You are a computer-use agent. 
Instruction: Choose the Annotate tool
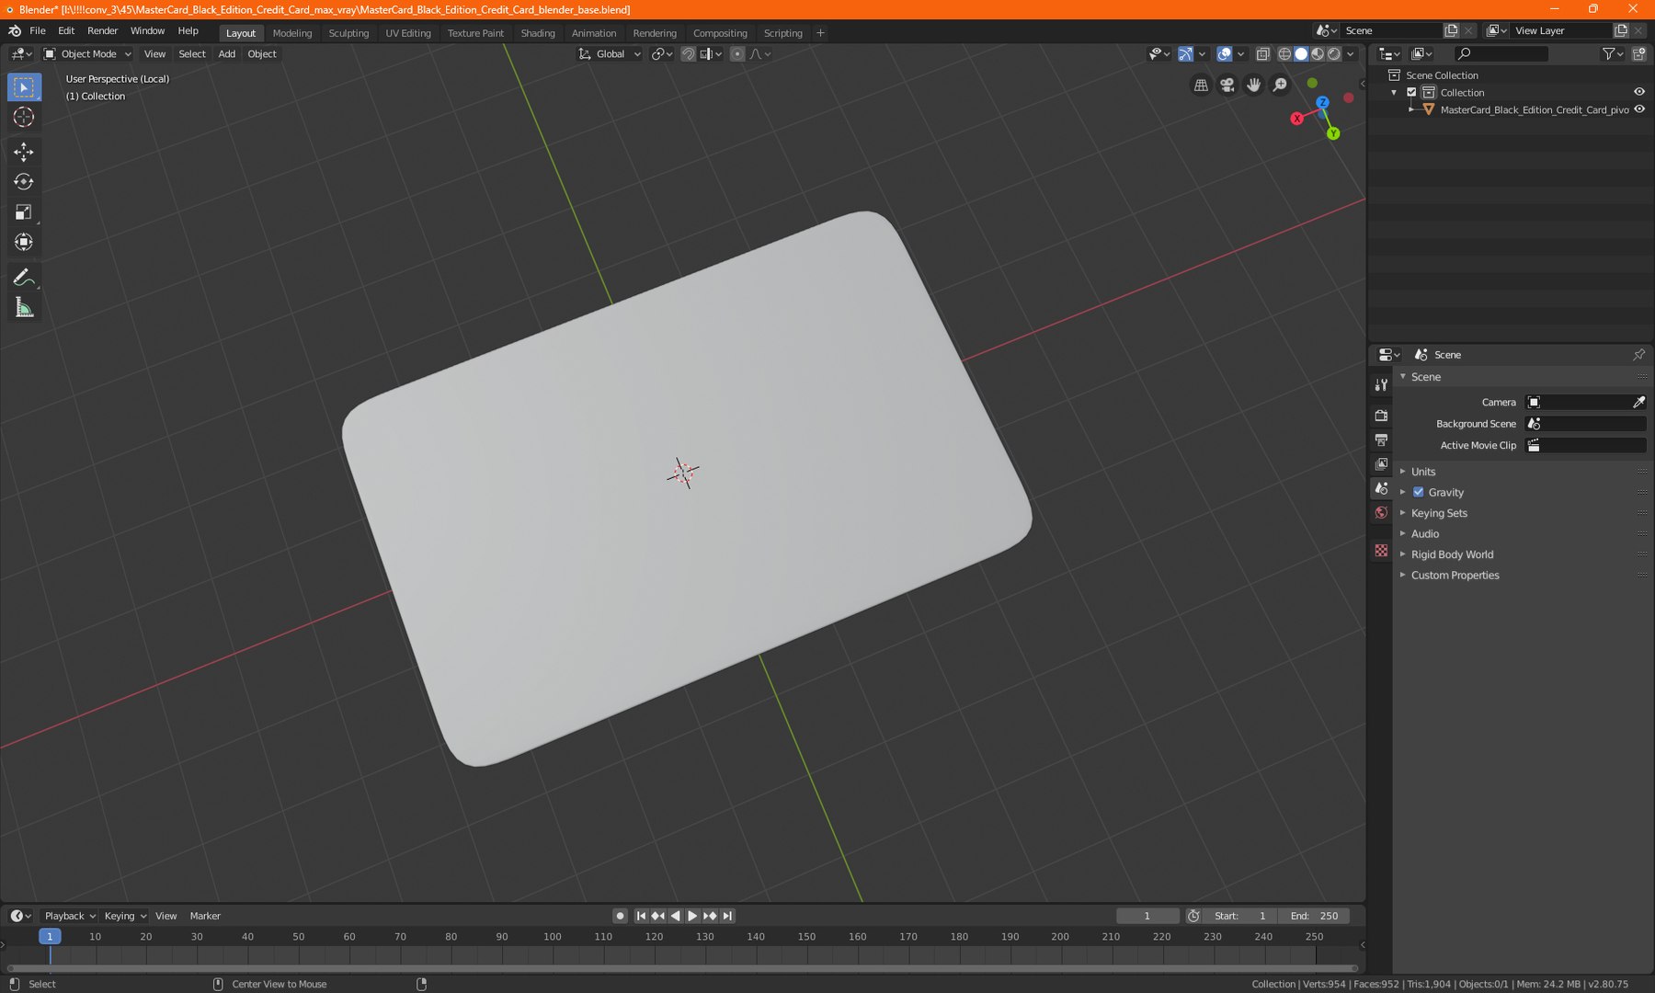24,277
